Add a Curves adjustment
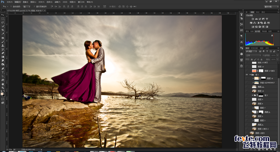 click(260, 19)
